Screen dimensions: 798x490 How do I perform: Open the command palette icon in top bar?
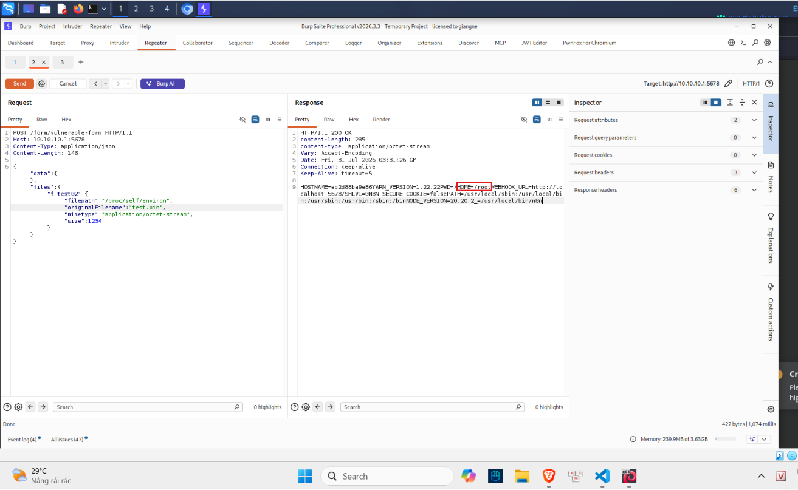tap(743, 43)
